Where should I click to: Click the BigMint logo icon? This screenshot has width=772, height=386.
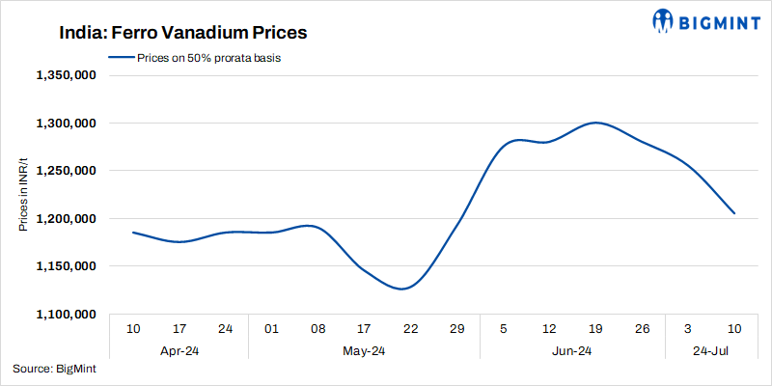664,20
